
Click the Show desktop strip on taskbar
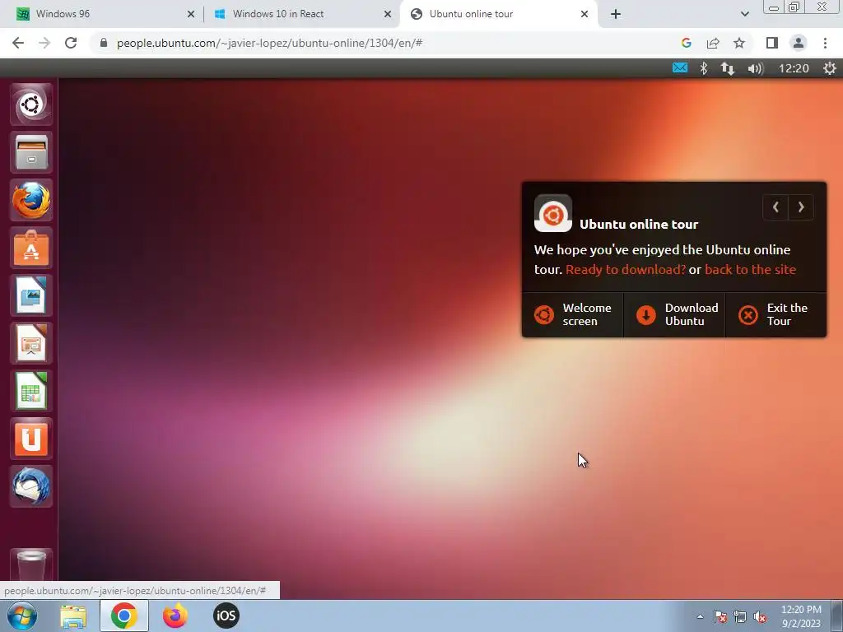[x=837, y=616]
